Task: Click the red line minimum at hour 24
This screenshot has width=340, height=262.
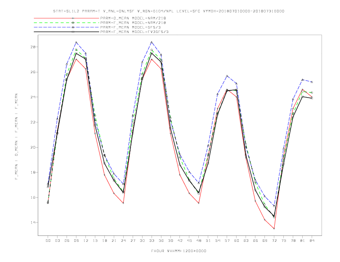Action: (123, 203)
